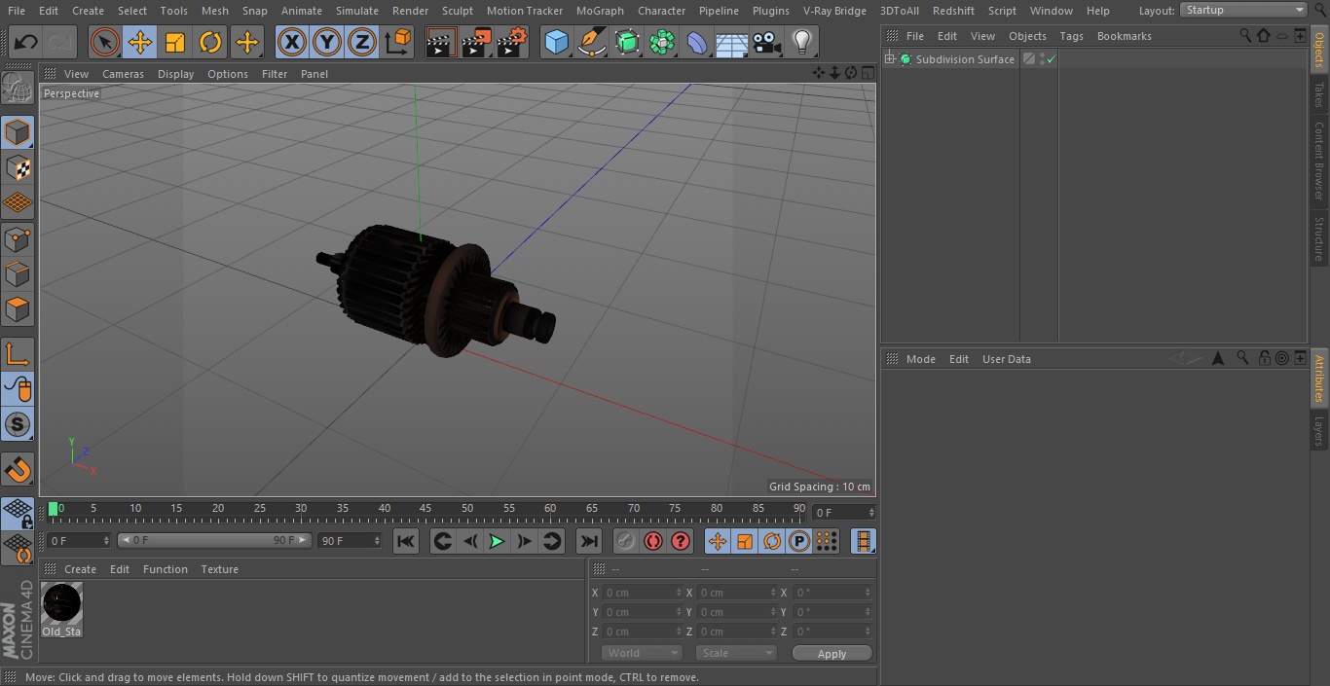Click Make Editable icon in left toolbar
This screenshot has height=686, width=1330.
click(18, 89)
